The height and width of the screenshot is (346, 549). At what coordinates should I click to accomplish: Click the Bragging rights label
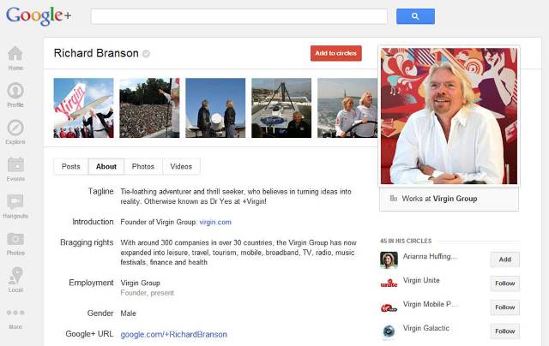click(x=87, y=242)
